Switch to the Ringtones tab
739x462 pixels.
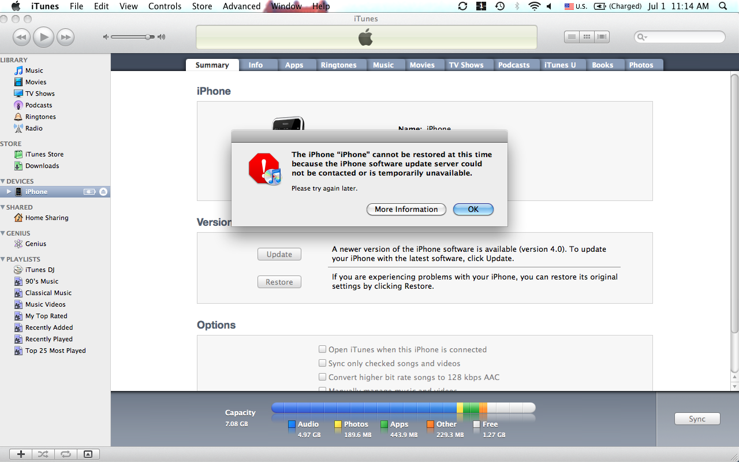339,65
